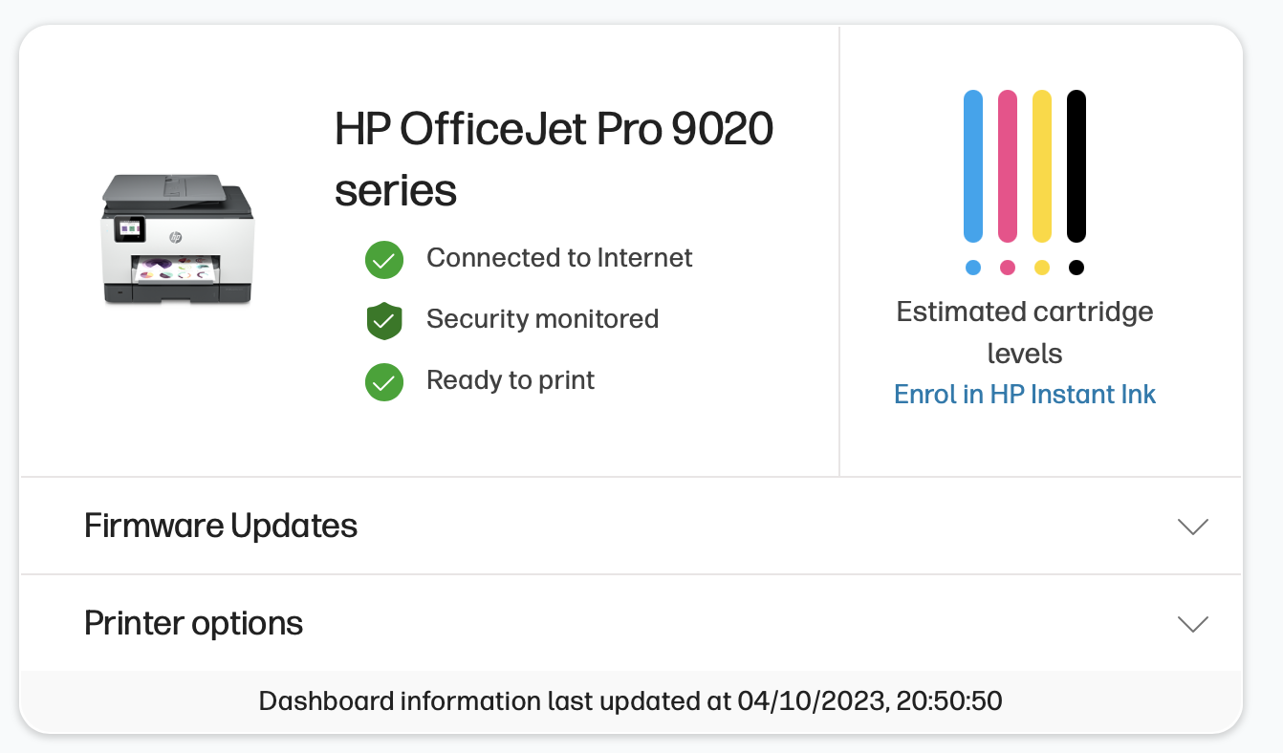Click the chevron next to Firmware Updates
1283x753 pixels.
[1191, 526]
